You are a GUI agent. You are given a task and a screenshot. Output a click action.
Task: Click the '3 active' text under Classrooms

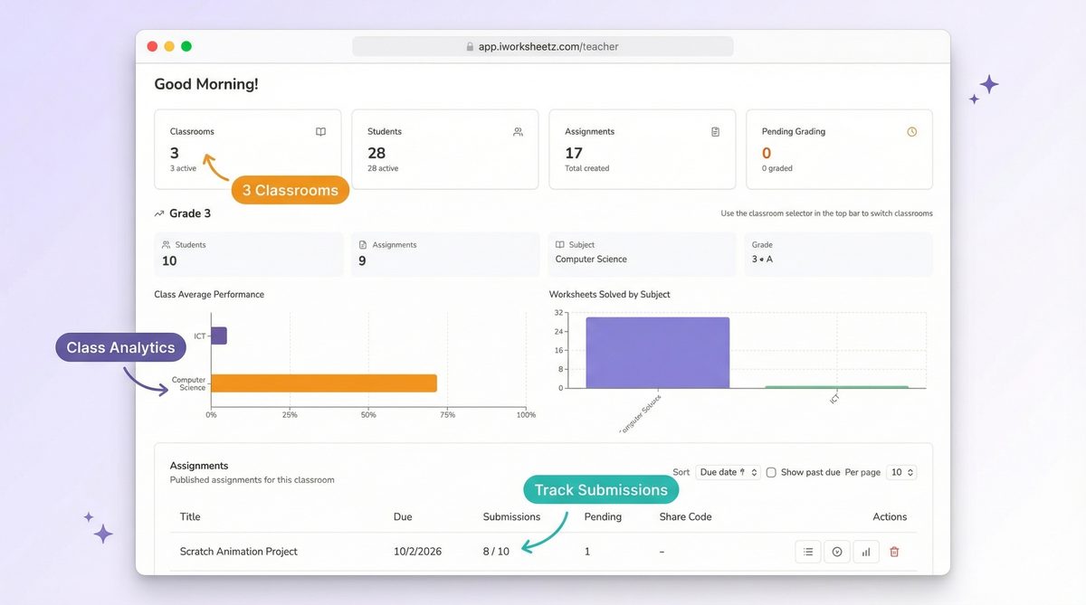point(183,168)
